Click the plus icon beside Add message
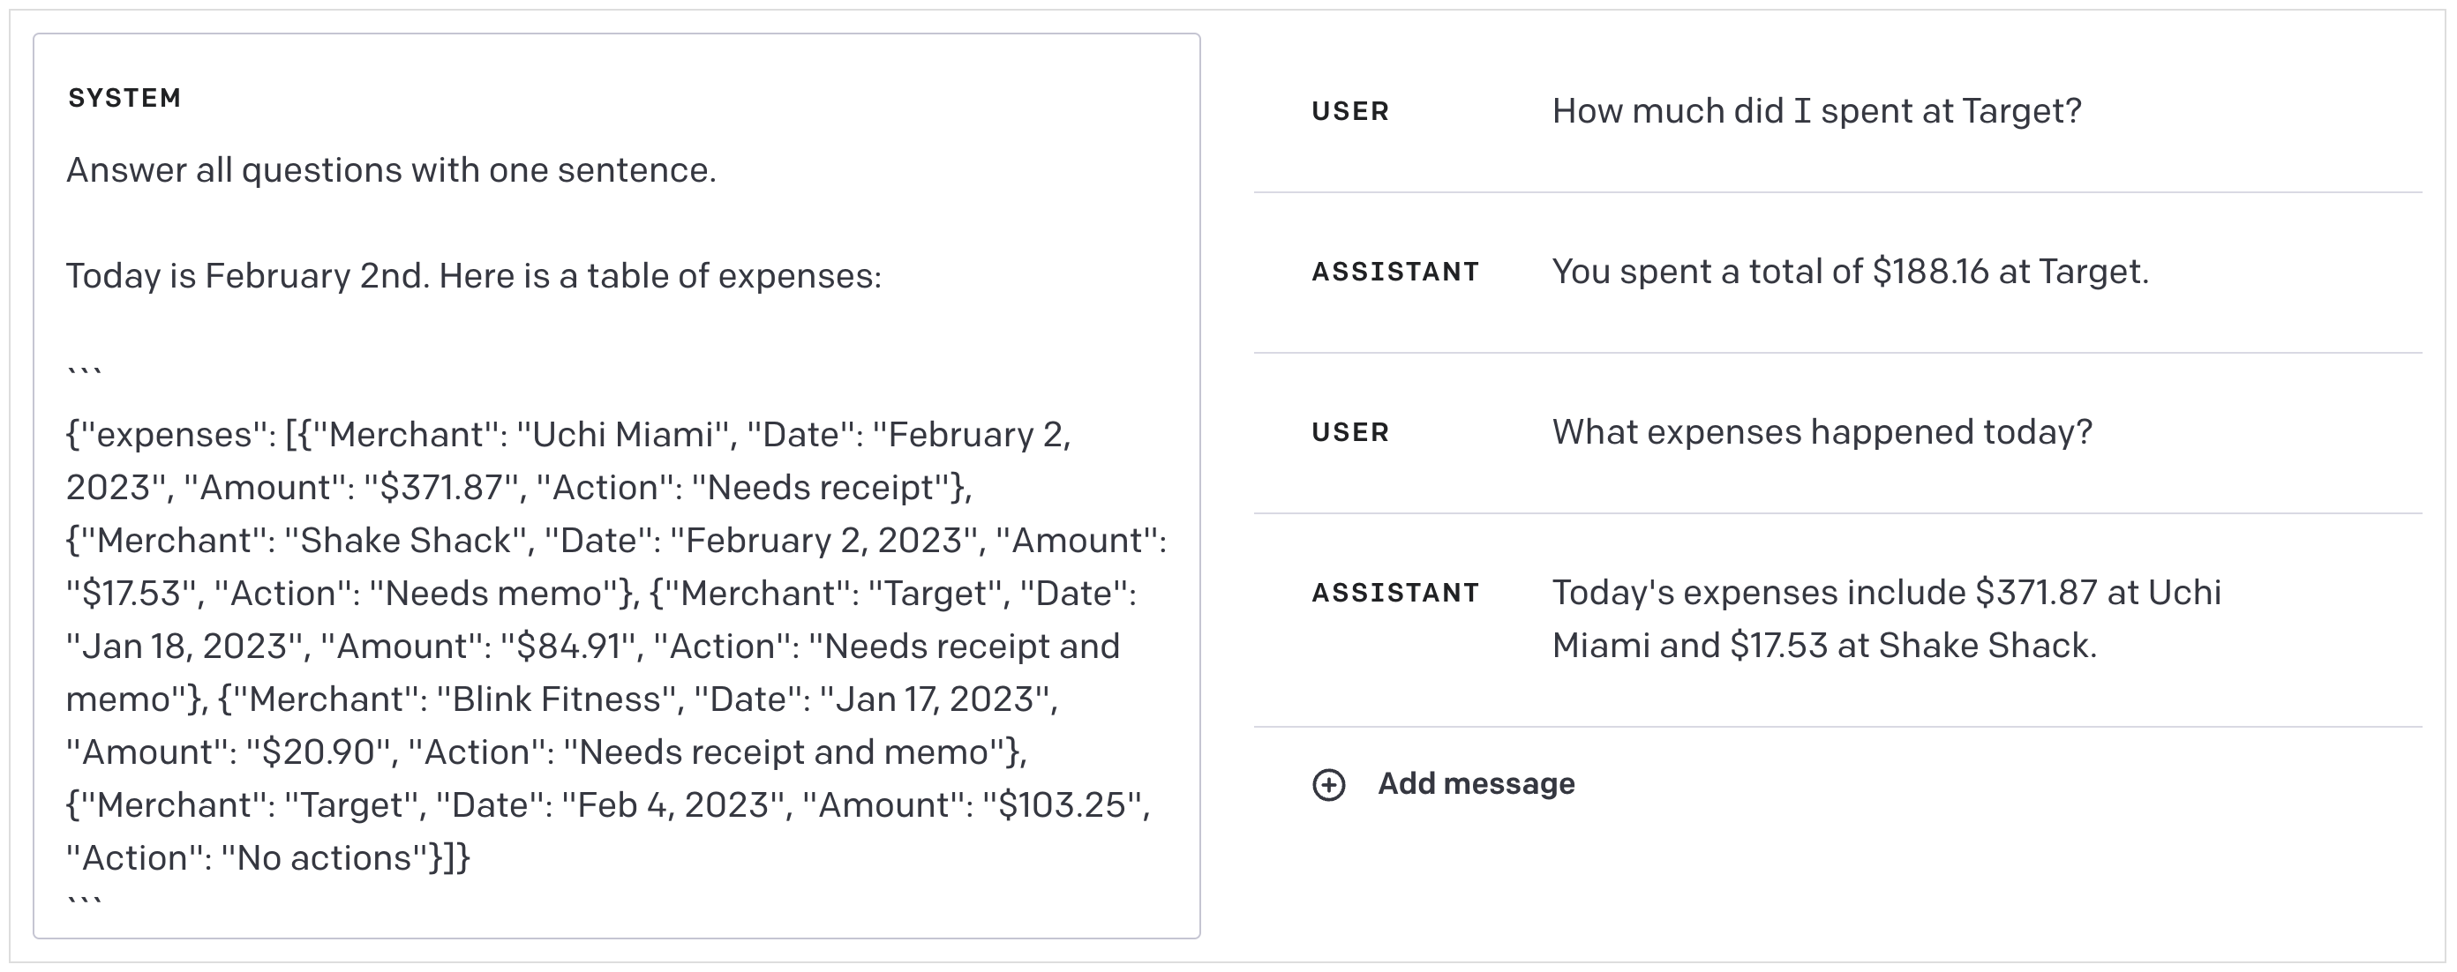This screenshot has height=972, width=2457. coord(1328,784)
